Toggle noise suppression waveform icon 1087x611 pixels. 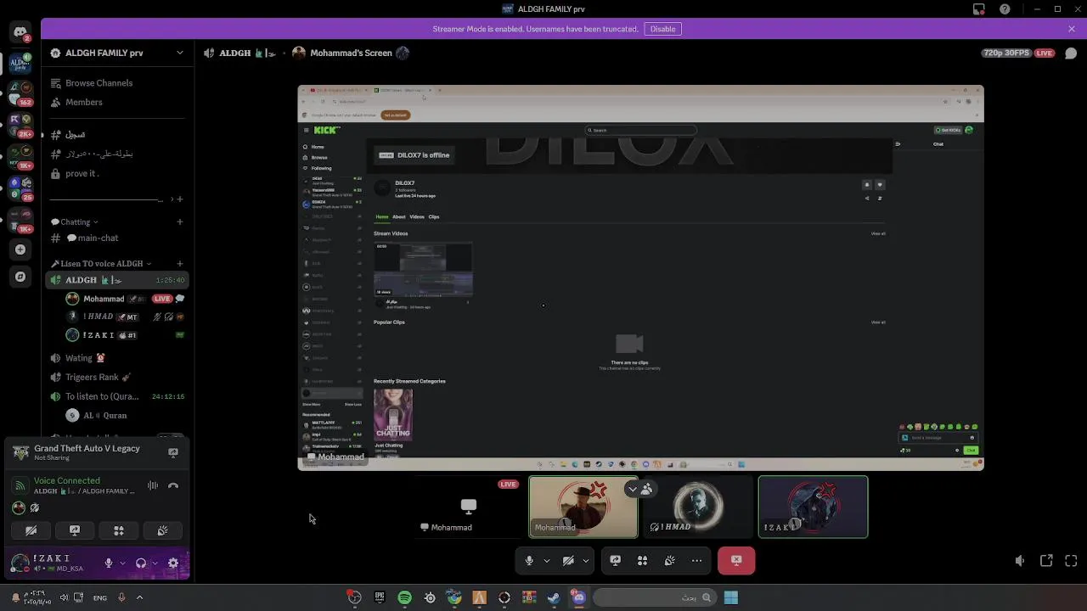(153, 485)
